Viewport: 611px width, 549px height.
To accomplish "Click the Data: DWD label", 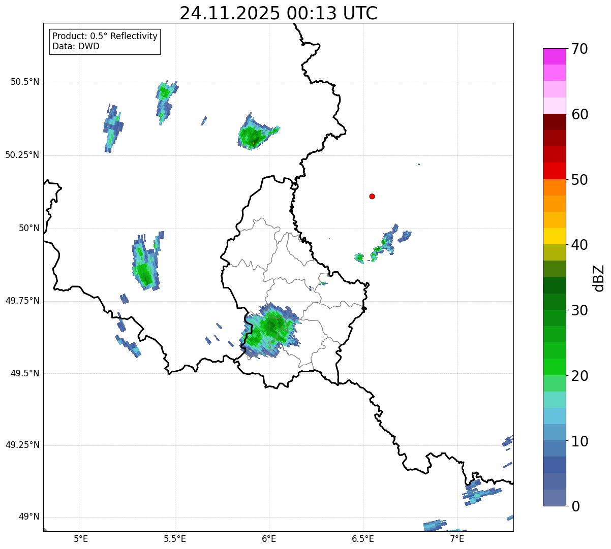I will coord(76,46).
